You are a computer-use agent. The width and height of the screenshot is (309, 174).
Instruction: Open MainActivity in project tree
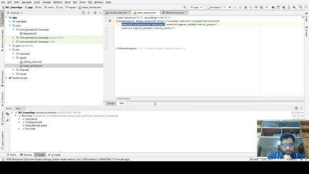point(30,33)
